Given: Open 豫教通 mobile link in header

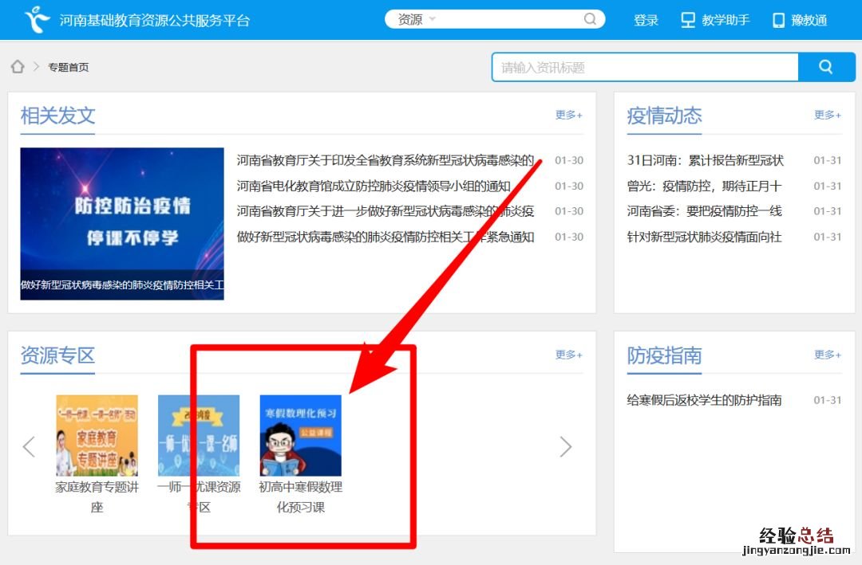Looking at the screenshot, I should (x=799, y=20).
